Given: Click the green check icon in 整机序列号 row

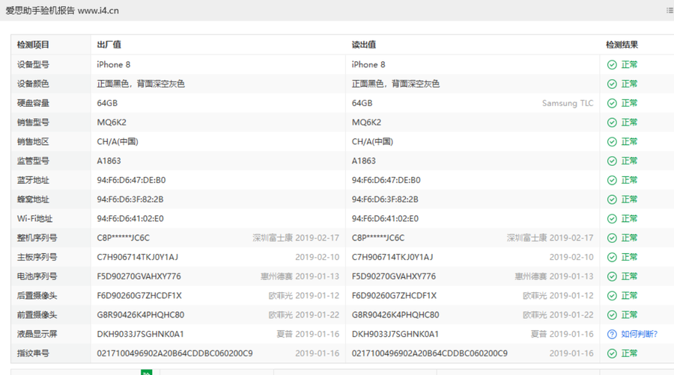Looking at the screenshot, I should [612, 238].
